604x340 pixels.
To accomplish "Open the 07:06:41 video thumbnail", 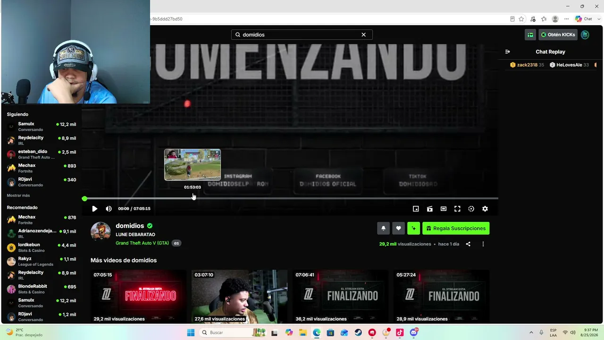I will (x=340, y=297).
